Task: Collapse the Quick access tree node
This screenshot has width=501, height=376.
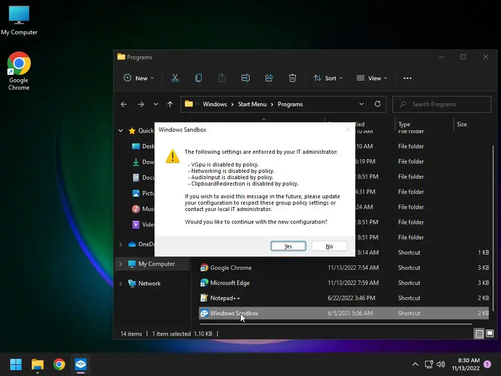Action: (120, 130)
